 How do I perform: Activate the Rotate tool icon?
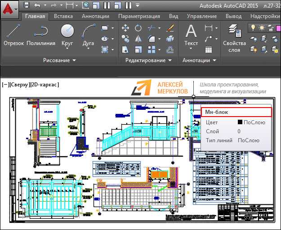[138, 28]
